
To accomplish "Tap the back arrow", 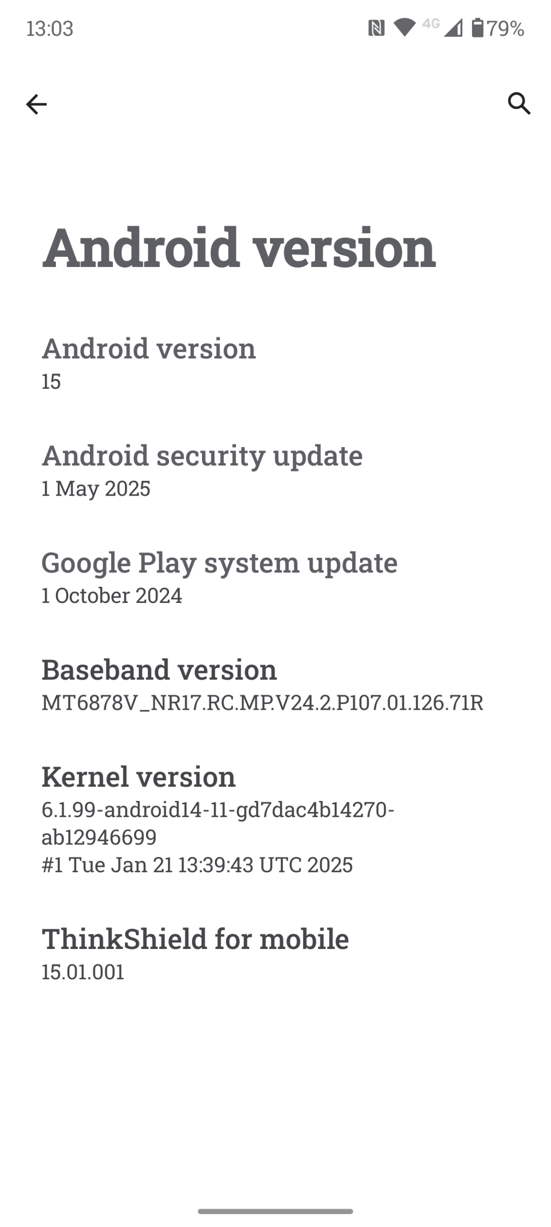I will pyautogui.click(x=36, y=104).
